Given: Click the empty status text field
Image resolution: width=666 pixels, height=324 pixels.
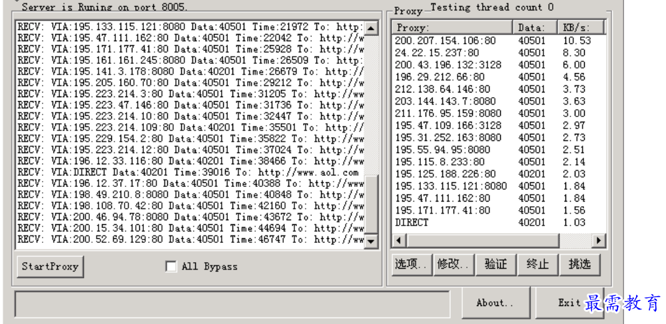Looking at the screenshot, I should pos(232,304).
